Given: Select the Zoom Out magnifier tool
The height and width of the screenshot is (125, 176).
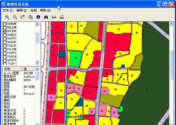Looking at the screenshot, I should pos(15,17).
